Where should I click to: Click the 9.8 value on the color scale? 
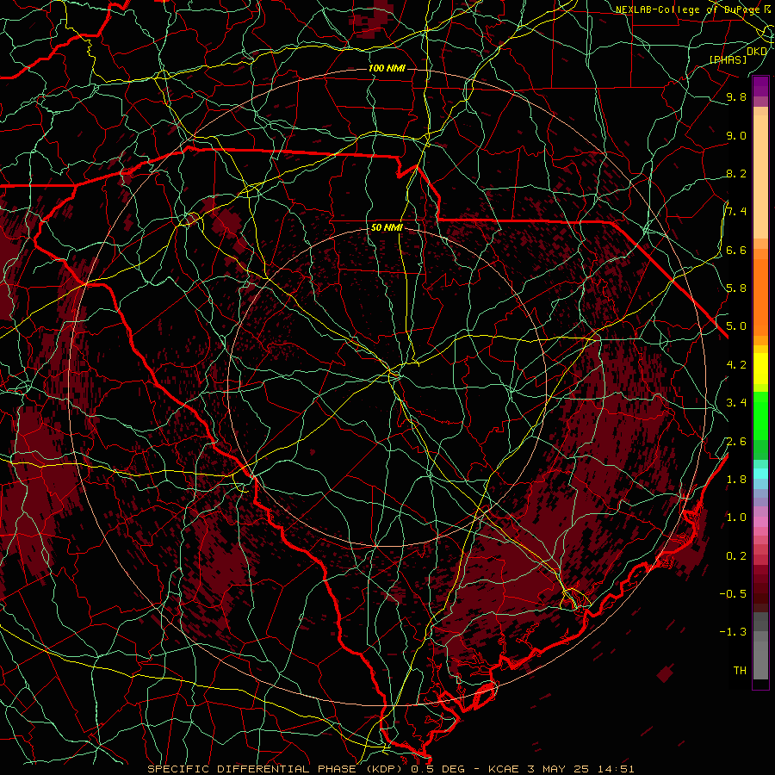tap(736, 97)
